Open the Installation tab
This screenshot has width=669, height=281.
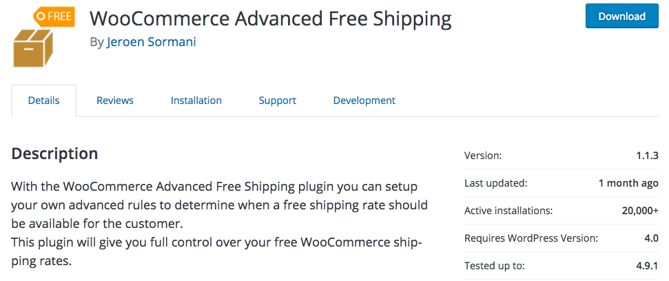pyautogui.click(x=196, y=101)
